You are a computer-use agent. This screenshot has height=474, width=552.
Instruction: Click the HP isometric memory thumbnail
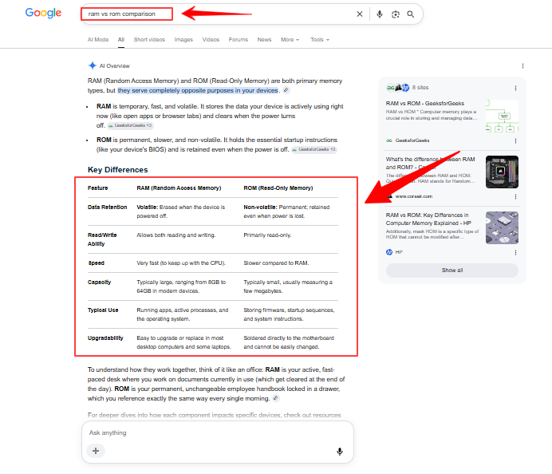click(x=502, y=228)
